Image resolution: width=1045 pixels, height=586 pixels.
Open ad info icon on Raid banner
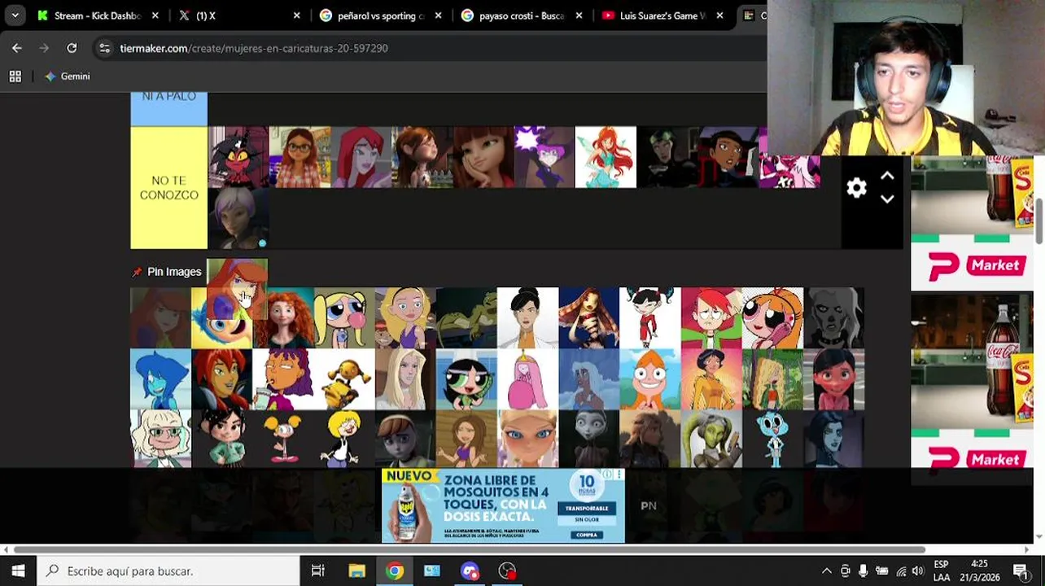tap(607, 474)
